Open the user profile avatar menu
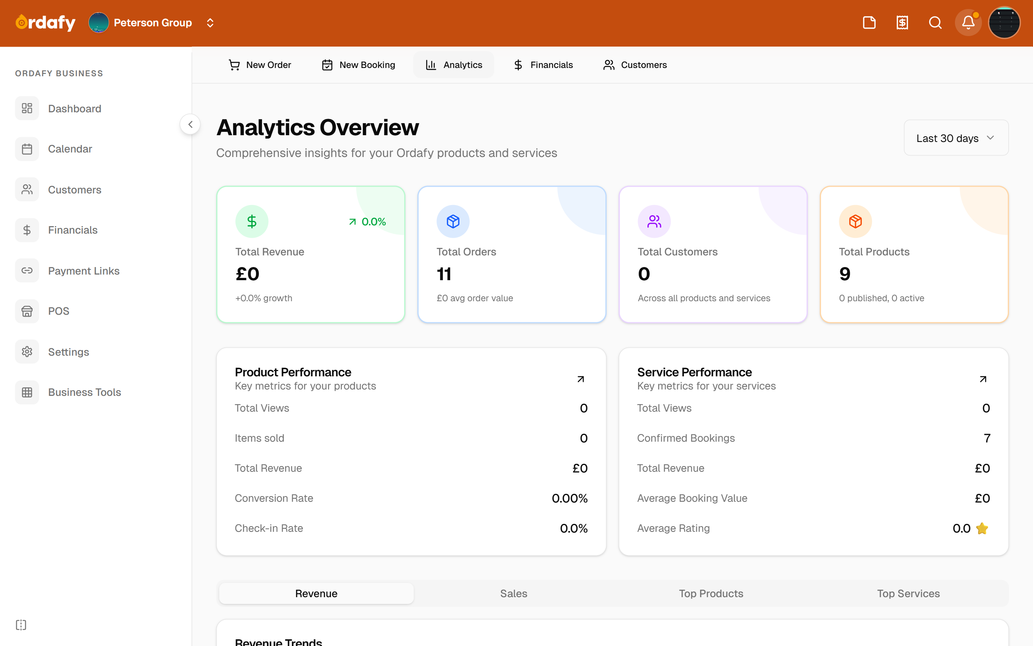 (1004, 23)
